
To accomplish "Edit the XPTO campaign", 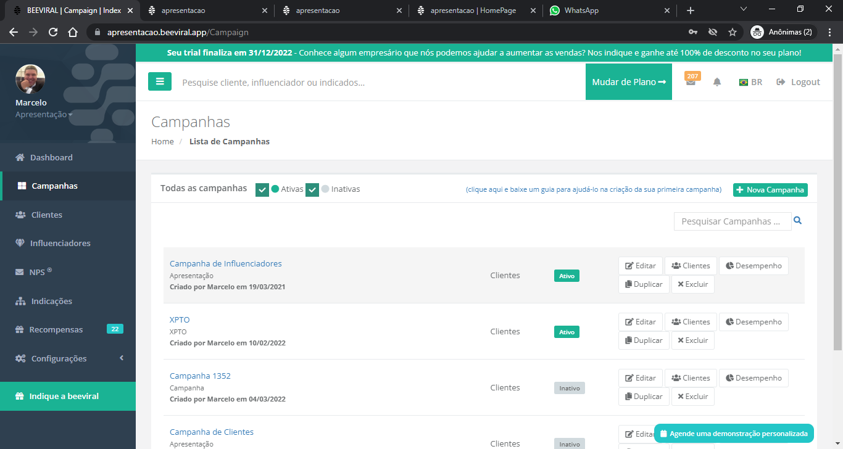I will click(641, 322).
